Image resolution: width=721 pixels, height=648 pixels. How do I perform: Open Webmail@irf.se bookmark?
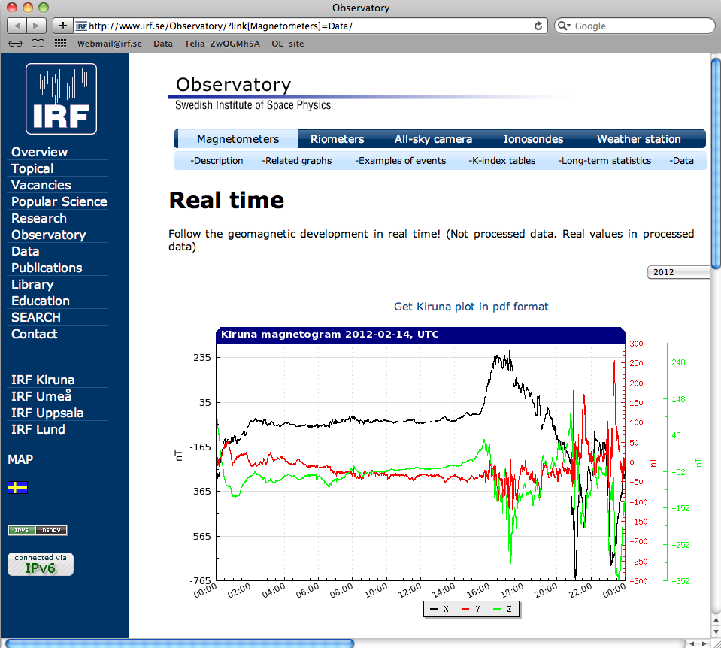[110, 44]
